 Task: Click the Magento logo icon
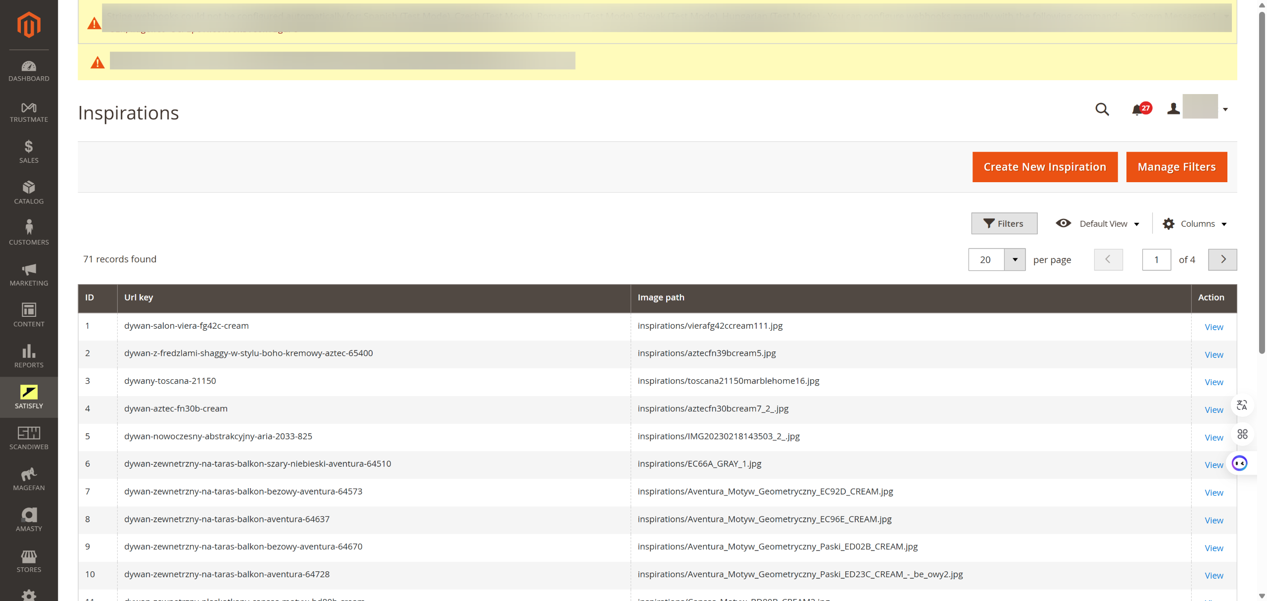coord(29,25)
